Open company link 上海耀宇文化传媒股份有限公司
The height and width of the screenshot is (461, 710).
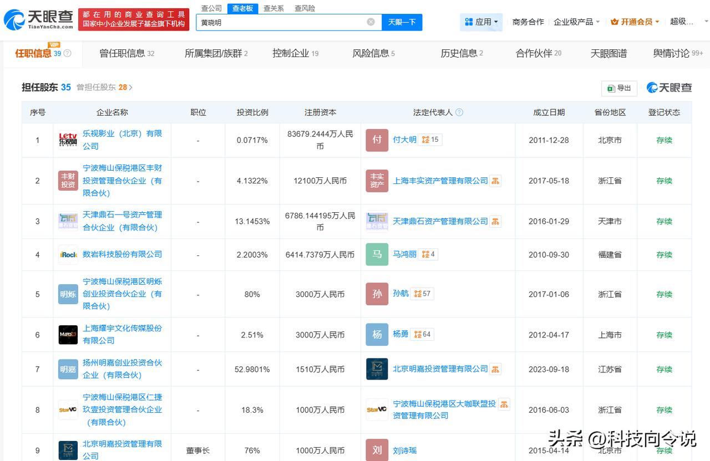click(123, 334)
